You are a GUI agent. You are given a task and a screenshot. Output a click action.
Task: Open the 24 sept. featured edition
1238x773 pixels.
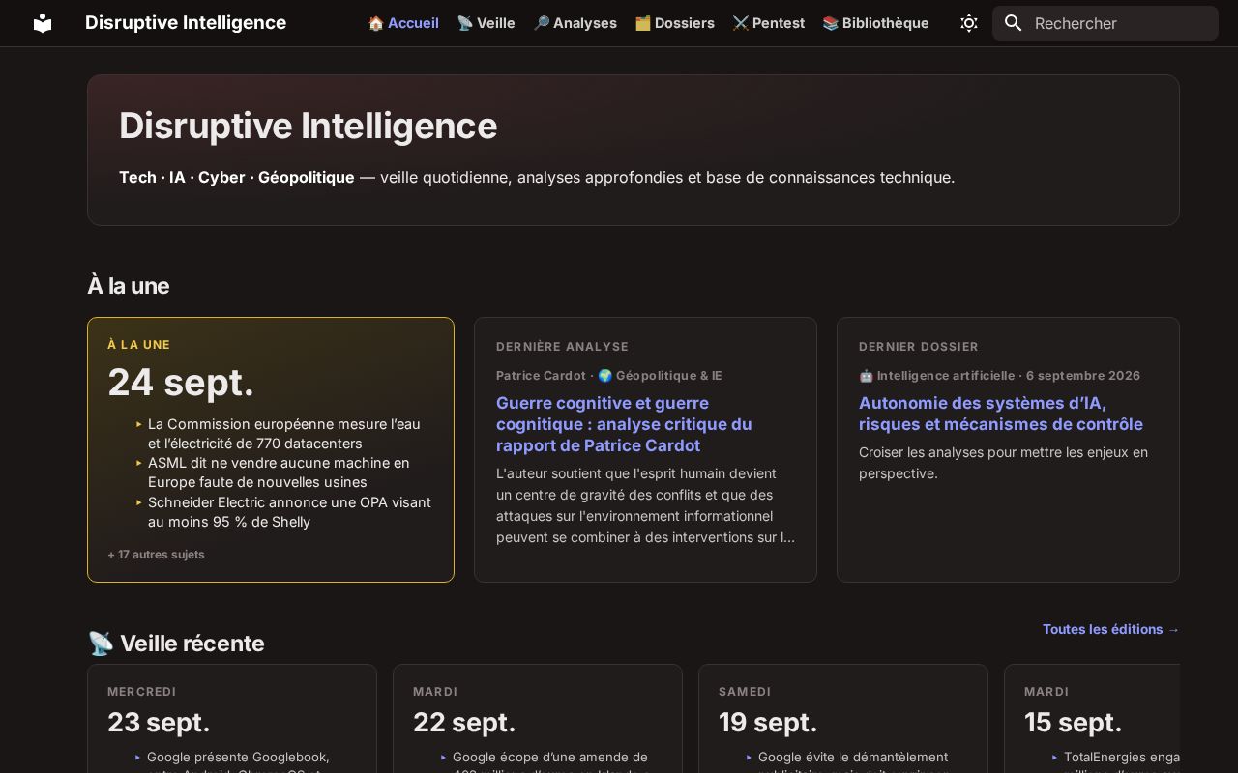(x=271, y=450)
